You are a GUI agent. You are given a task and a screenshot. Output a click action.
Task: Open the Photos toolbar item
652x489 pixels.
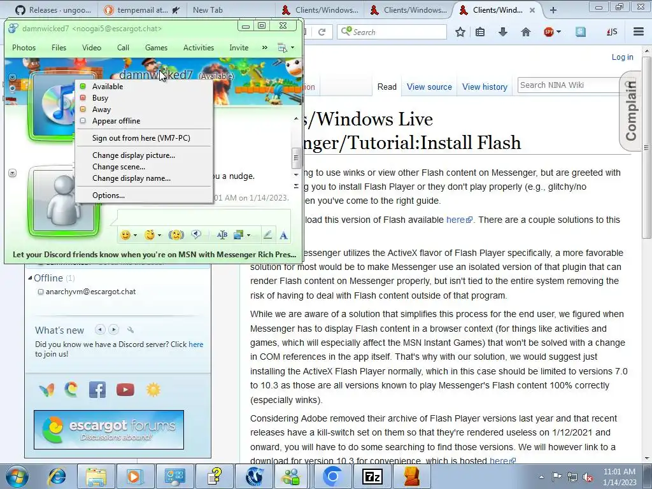coord(24,48)
